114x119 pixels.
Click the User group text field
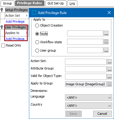point(85,50)
